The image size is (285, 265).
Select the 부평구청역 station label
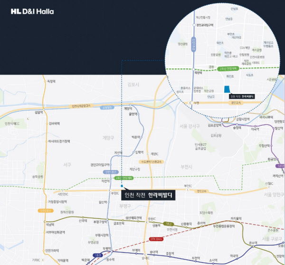tap(100, 222)
